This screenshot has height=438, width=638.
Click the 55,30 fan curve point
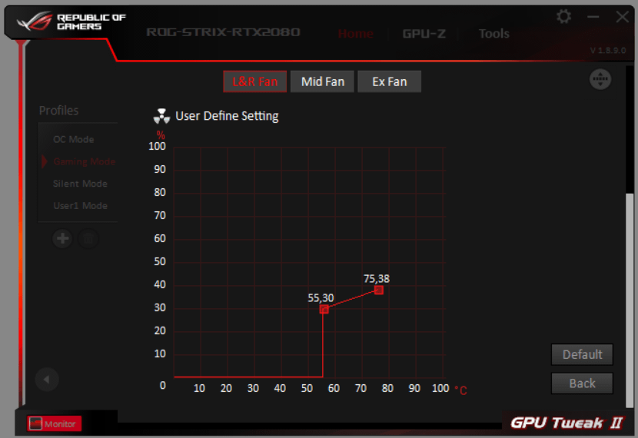click(x=324, y=310)
